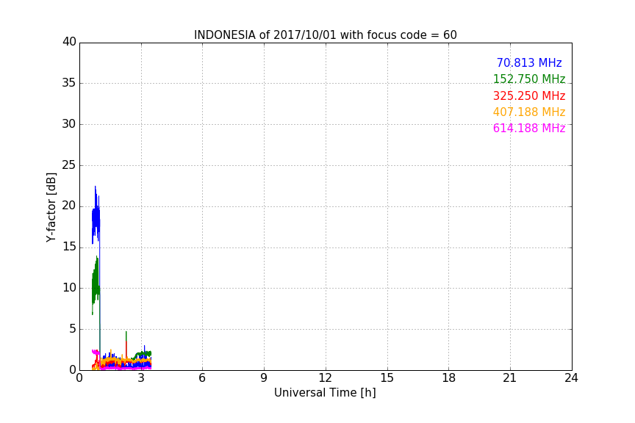Click the x-axis tick label 12
This screenshot has width=635, height=423.
[x=326, y=378]
